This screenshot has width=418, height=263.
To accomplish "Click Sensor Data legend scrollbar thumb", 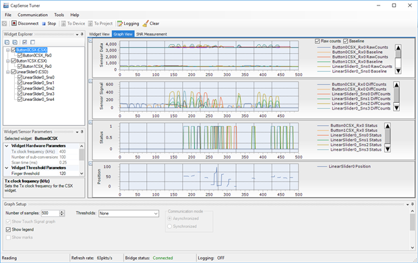I will tap(398, 54).
